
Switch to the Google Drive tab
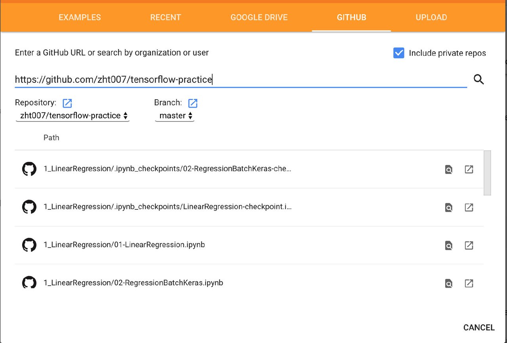point(259,17)
